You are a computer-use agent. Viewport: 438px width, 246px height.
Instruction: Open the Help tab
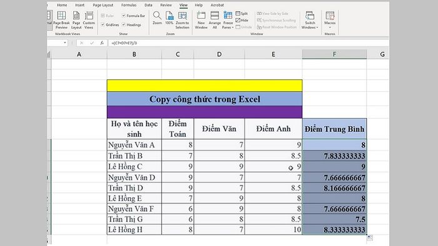[198, 5]
